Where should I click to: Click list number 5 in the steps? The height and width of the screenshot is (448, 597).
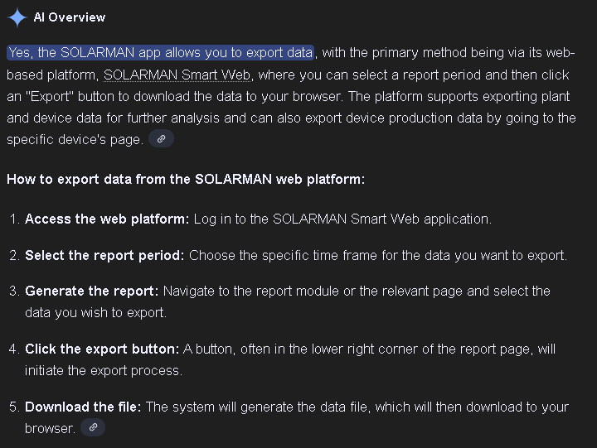[x=14, y=407]
